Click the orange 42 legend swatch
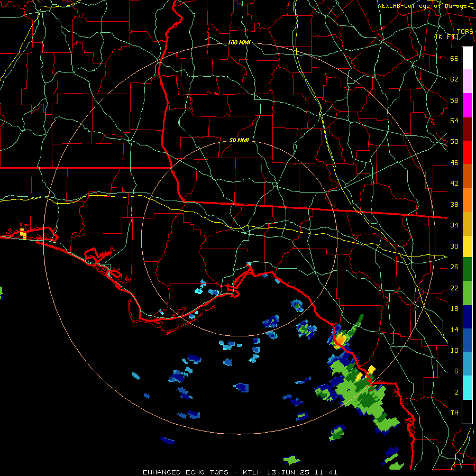The image size is (476, 476). pos(467,200)
